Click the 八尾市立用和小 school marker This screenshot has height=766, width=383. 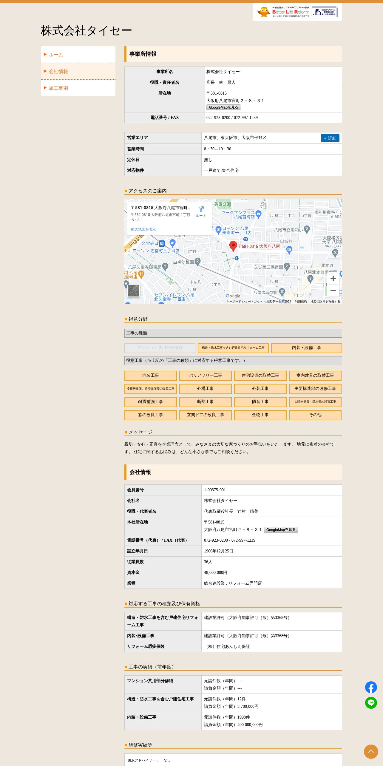(x=307, y=229)
